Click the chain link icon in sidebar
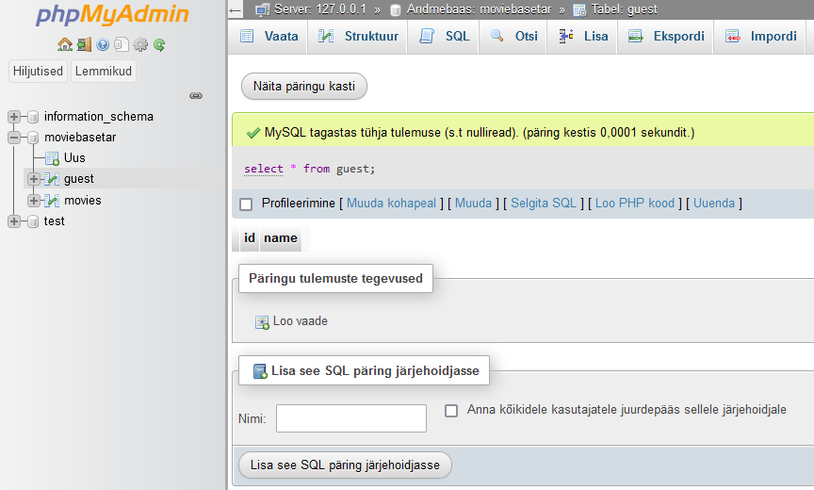Screen dimensions: 814x490 (x=196, y=95)
